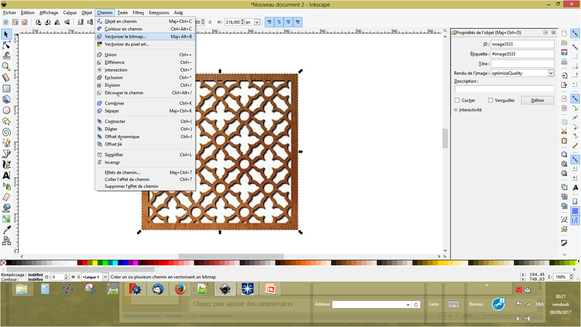Select the Selector arrow tool

click(6, 34)
